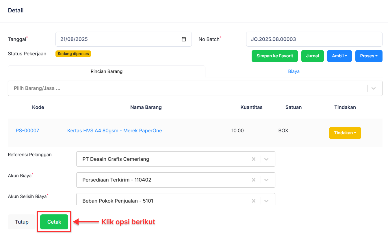Open the calendar picker icon in Tanggal
388x236 pixels.
click(x=184, y=39)
